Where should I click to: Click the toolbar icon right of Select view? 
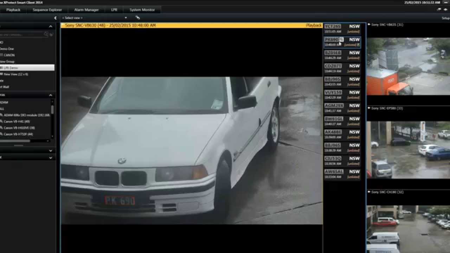click(x=137, y=18)
